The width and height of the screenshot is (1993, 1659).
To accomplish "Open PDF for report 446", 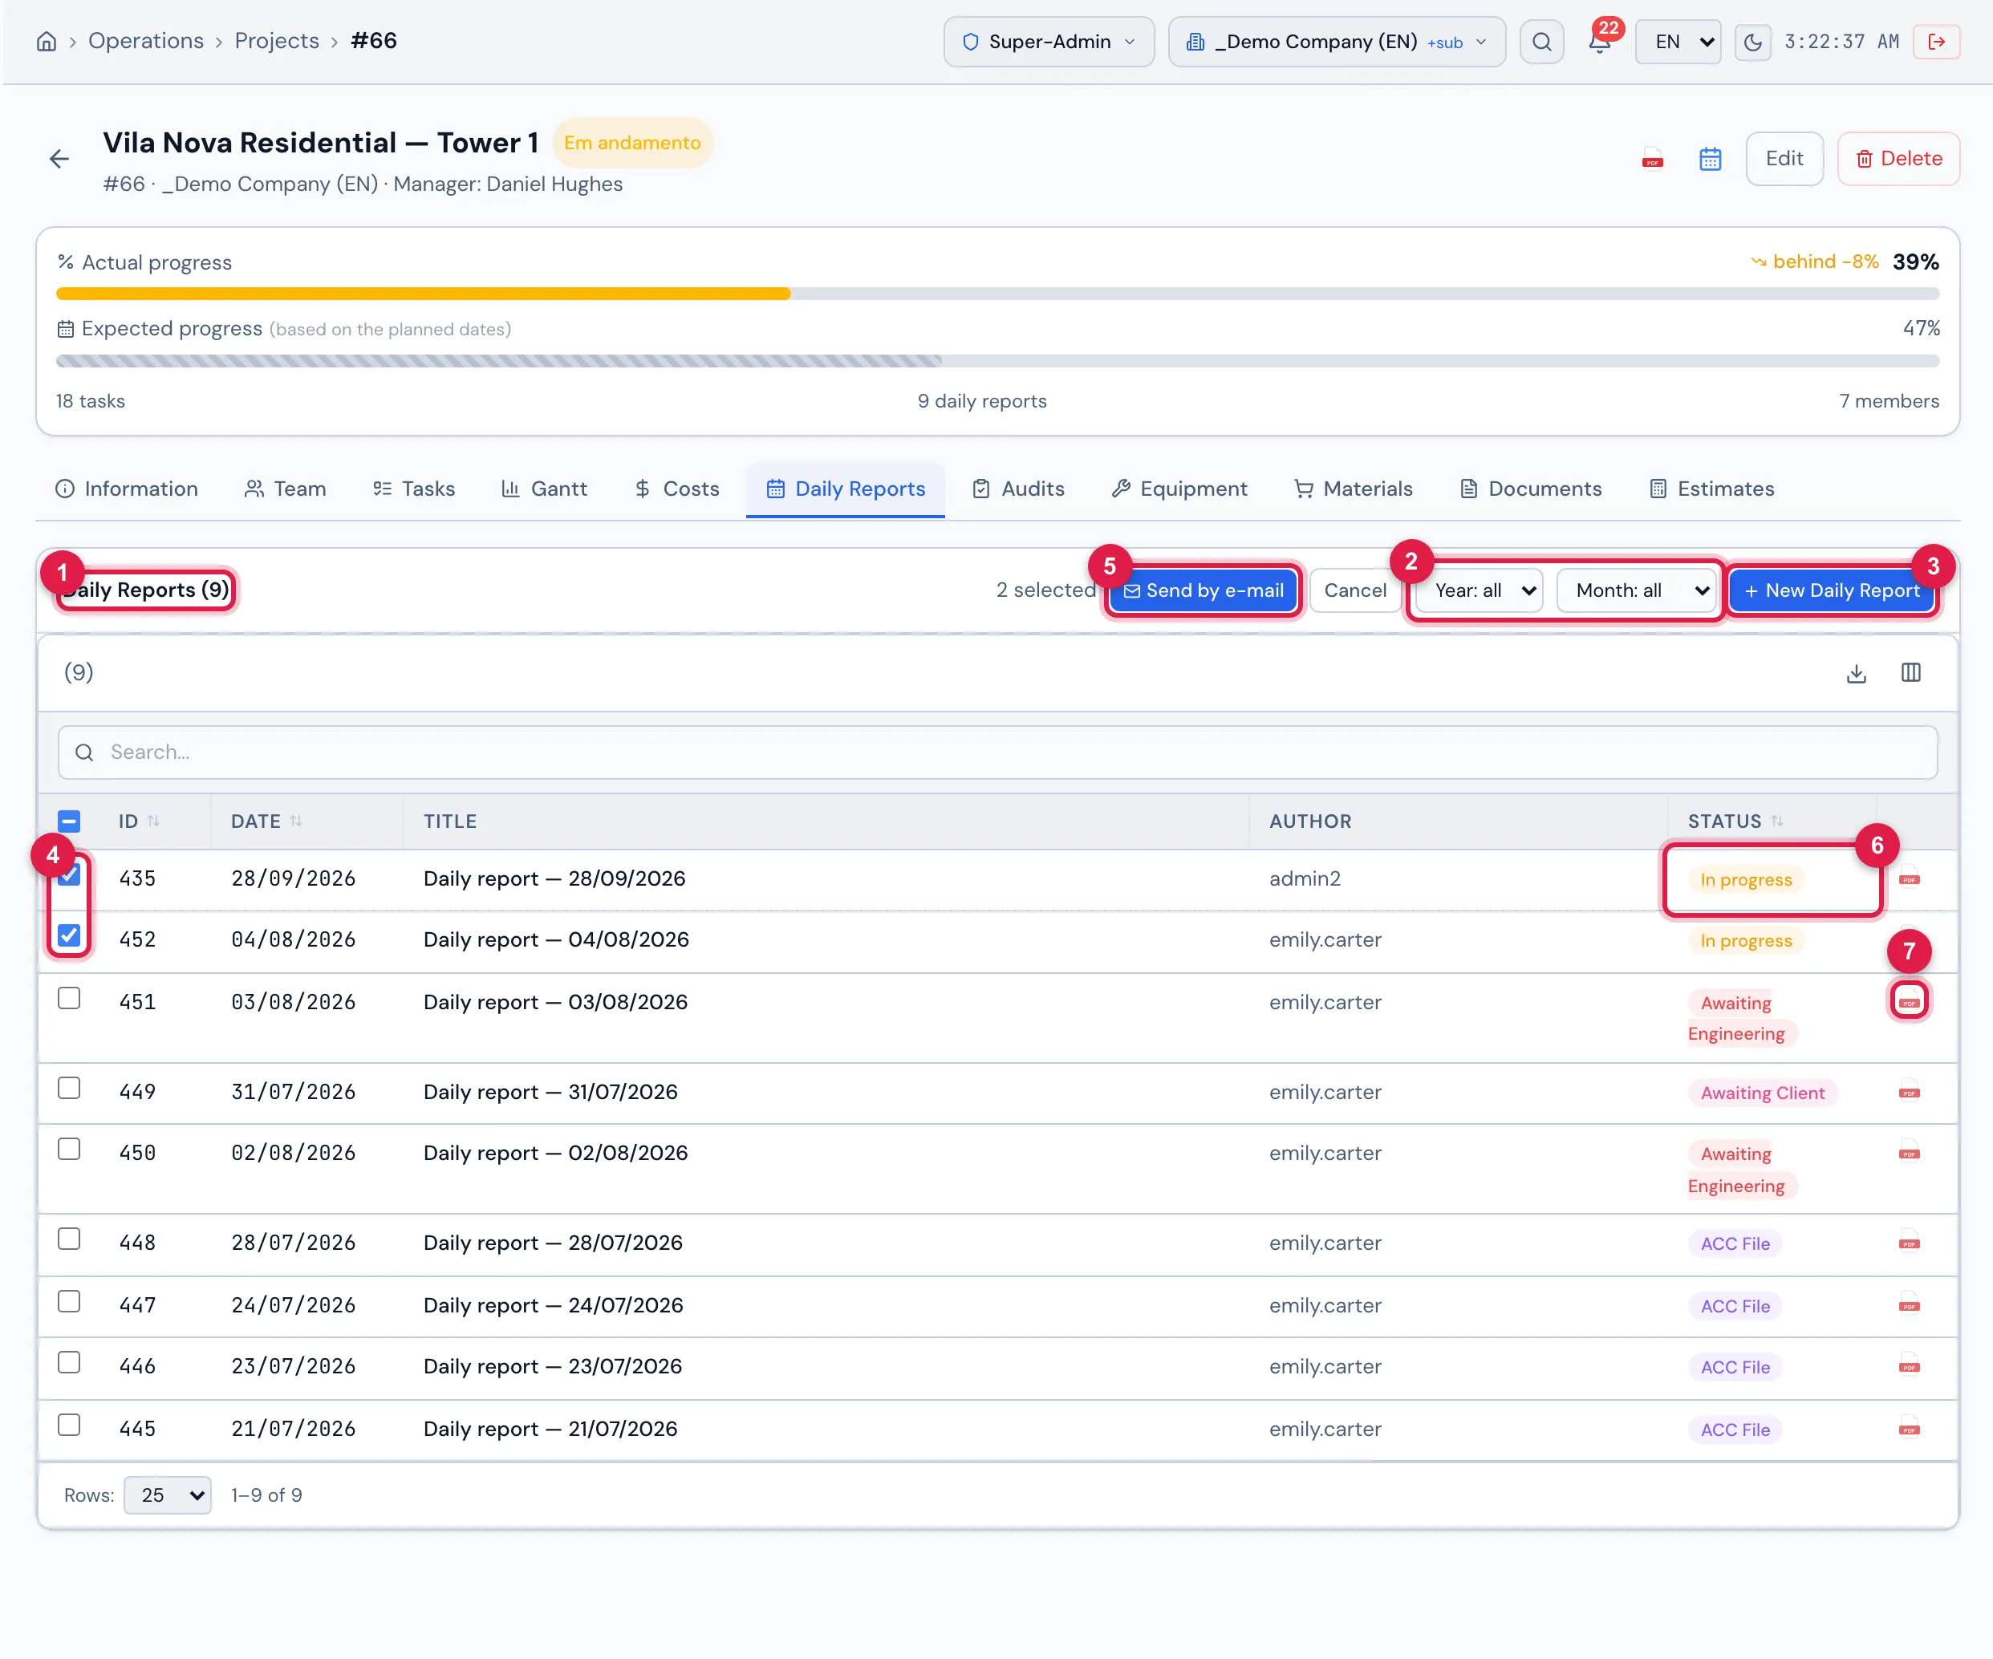I will pos(1909,1365).
